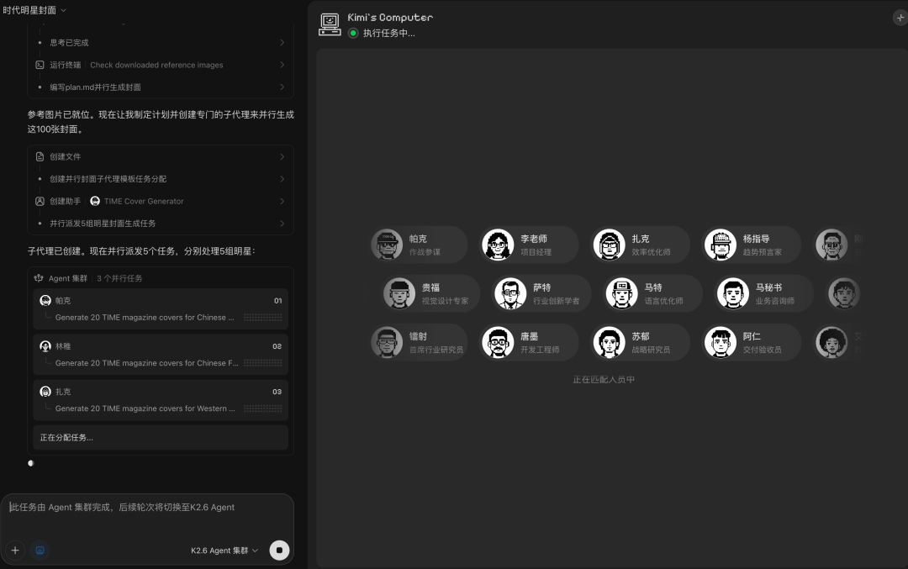Select 林稚 agent icon in task 02
The height and width of the screenshot is (569, 908).
tap(45, 345)
